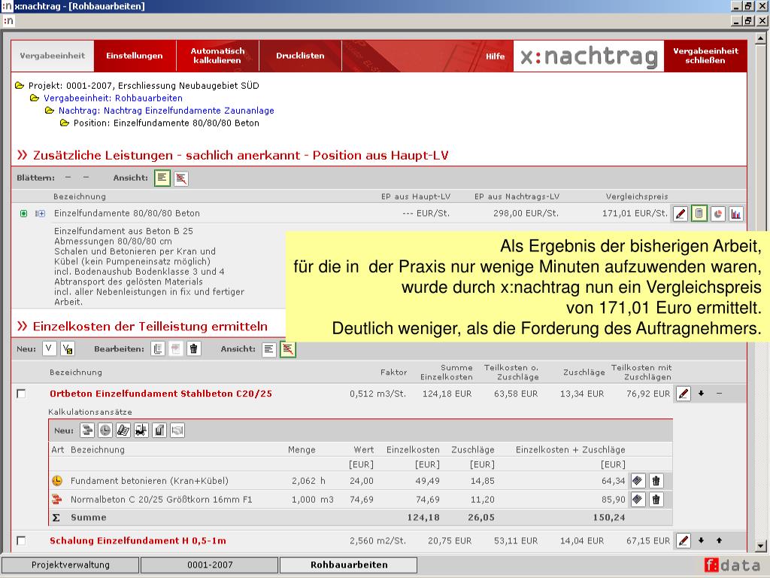Viewport: 770px width, 578px height.
Task: Open Schalung Einzelfundament H 0,5-1m entry
Action: tap(138, 540)
